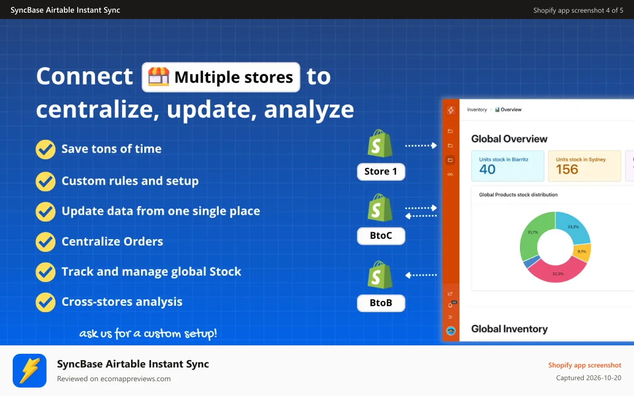This screenshot has width=634, height=396.
Task: Click the value 156 in Sydney card
Action: pos(567,169)
